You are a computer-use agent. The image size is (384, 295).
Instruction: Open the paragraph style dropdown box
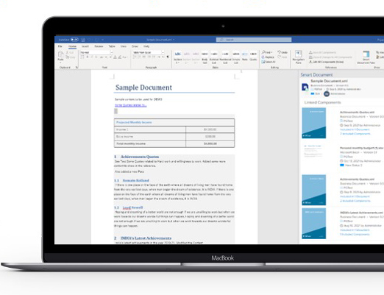(x=148, y=52)
